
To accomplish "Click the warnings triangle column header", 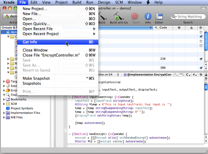I will [x=191, y=28].
